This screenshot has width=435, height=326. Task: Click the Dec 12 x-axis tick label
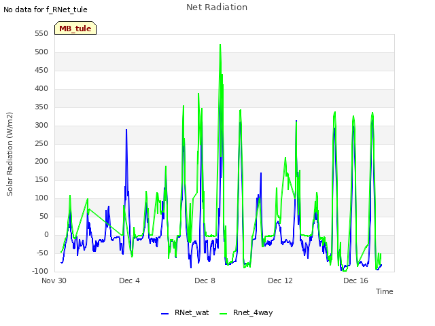click(x=280, y=280)
